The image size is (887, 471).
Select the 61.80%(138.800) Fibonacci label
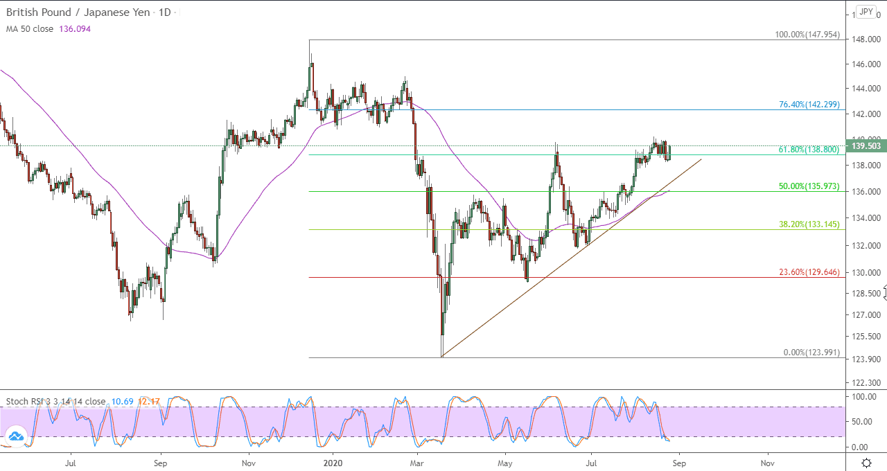809,150
